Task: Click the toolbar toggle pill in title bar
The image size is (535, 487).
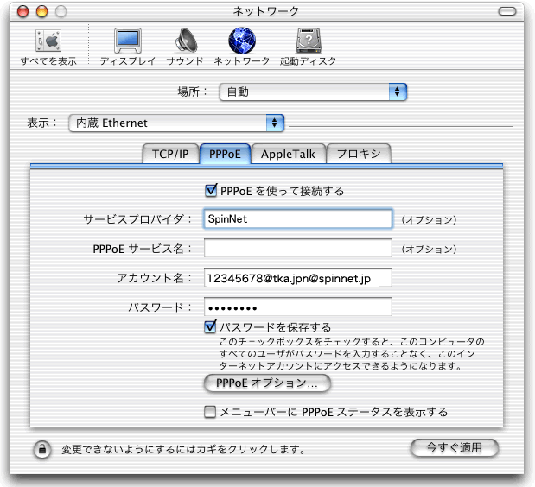Action: [x=515, y=11]
